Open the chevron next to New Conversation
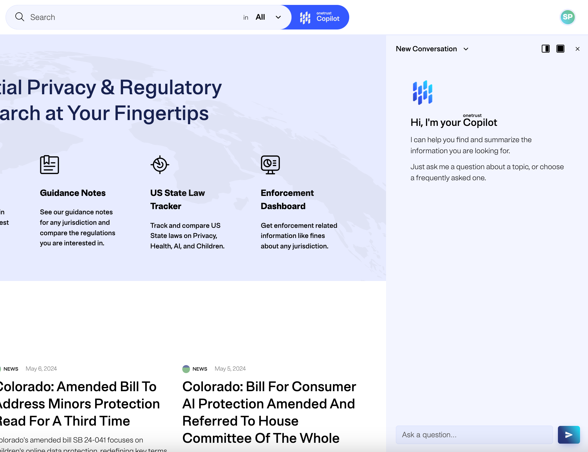The image size is (588, 452). coord(466,49)
